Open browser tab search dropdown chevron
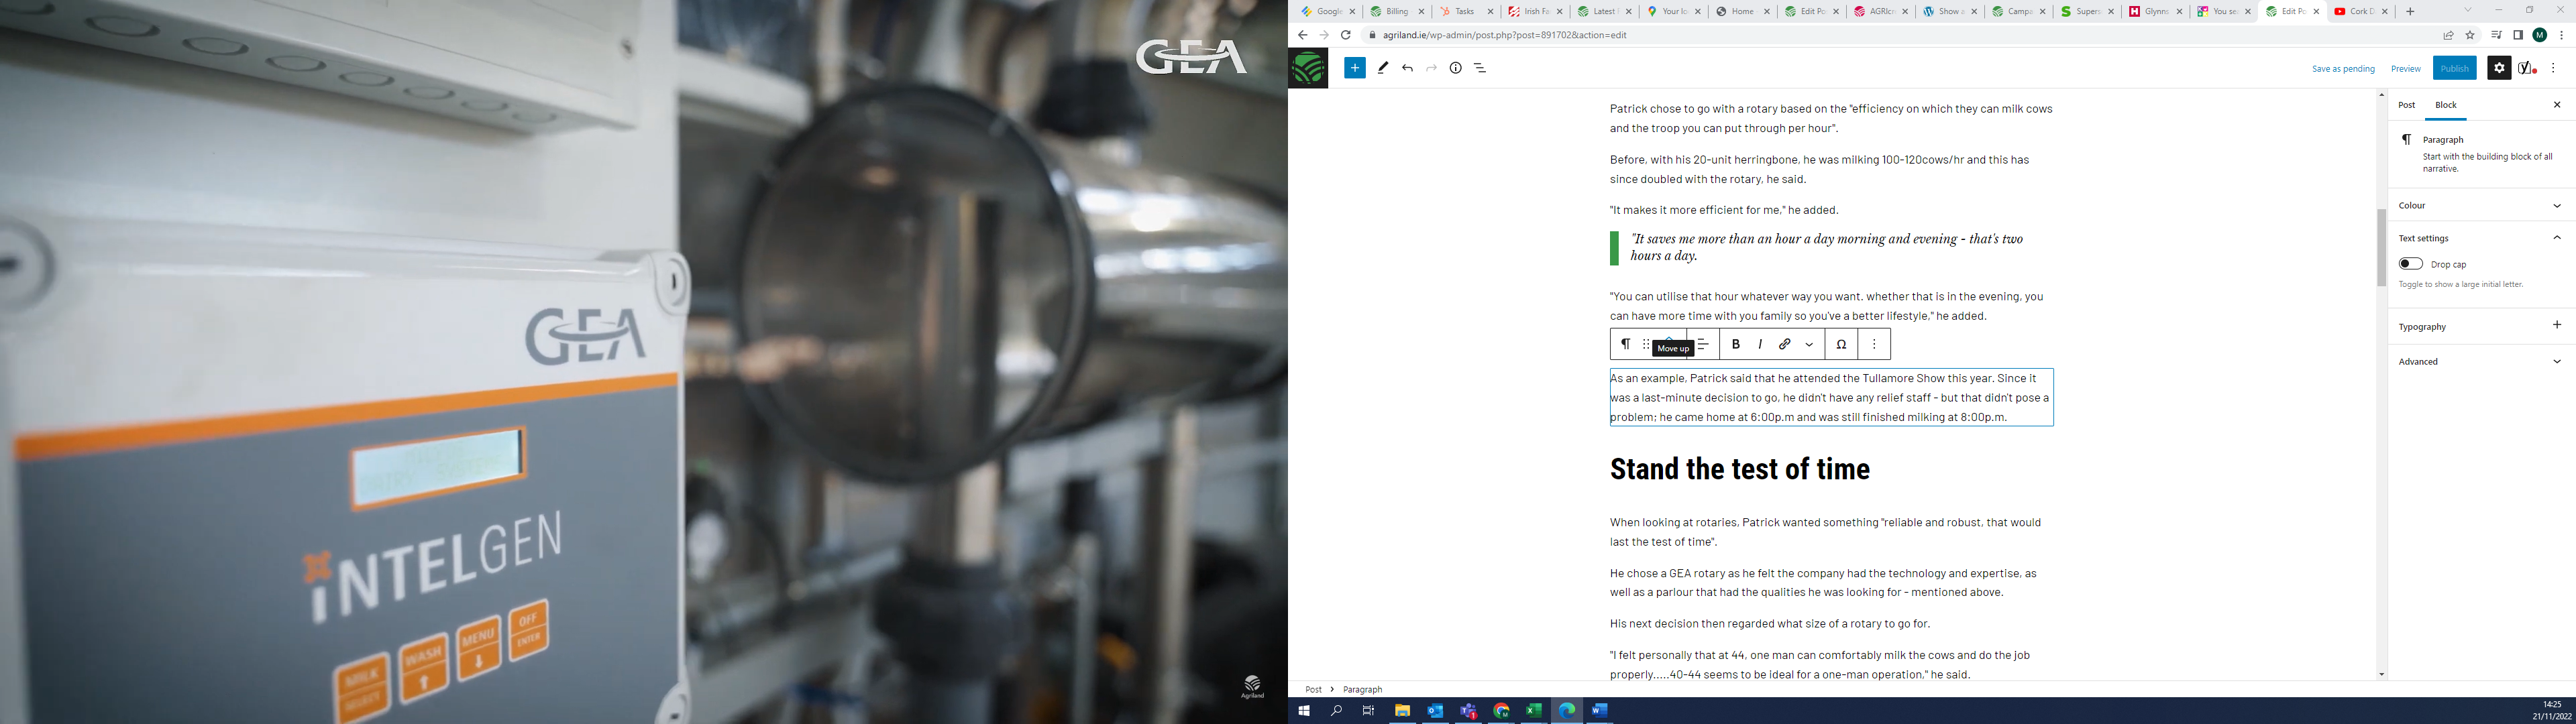Image resolution: width=2576 pixels, height=724 pixels. 2467,11
